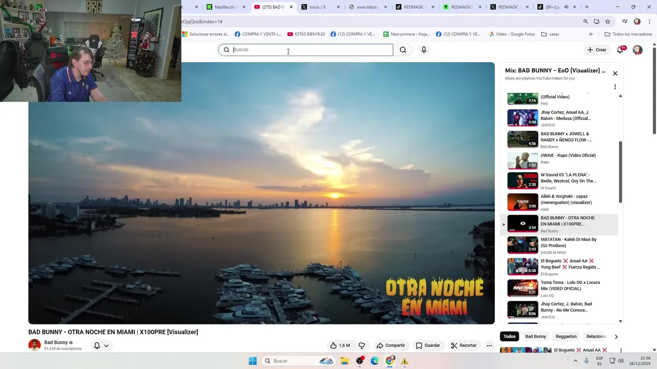Open File Explorer from the taskbar
Image resolution: width=657 pixels, height=369 pixels.
tap(344, 361)
